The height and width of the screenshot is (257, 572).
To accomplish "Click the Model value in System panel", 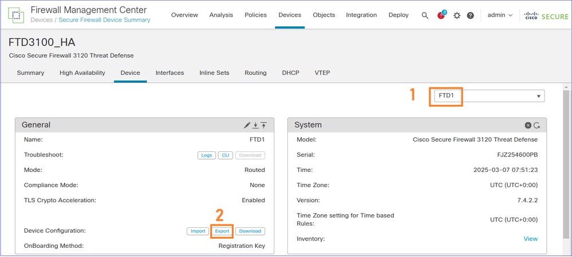I will pyautogui.click(x=475, y=139).
